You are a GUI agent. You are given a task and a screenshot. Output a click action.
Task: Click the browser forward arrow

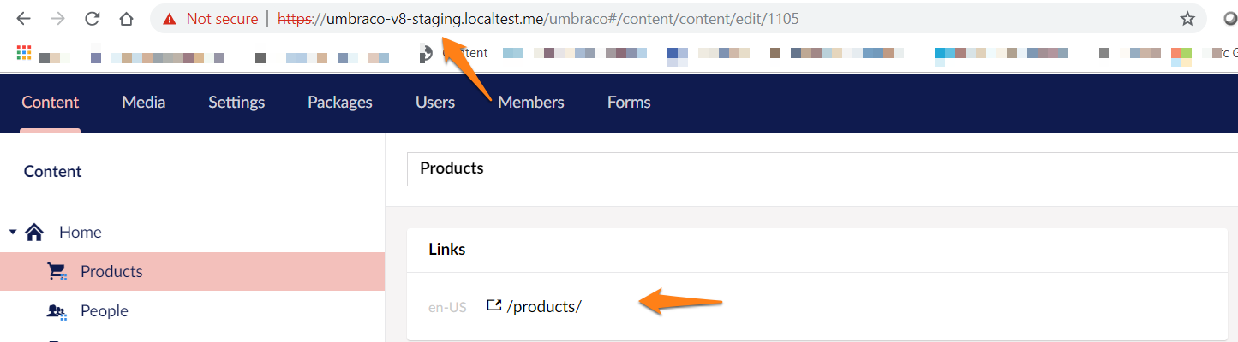click(58, 18)
